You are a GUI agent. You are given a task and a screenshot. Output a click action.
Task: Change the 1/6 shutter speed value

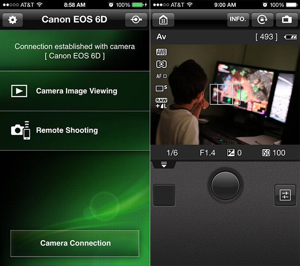click(172, 153)
